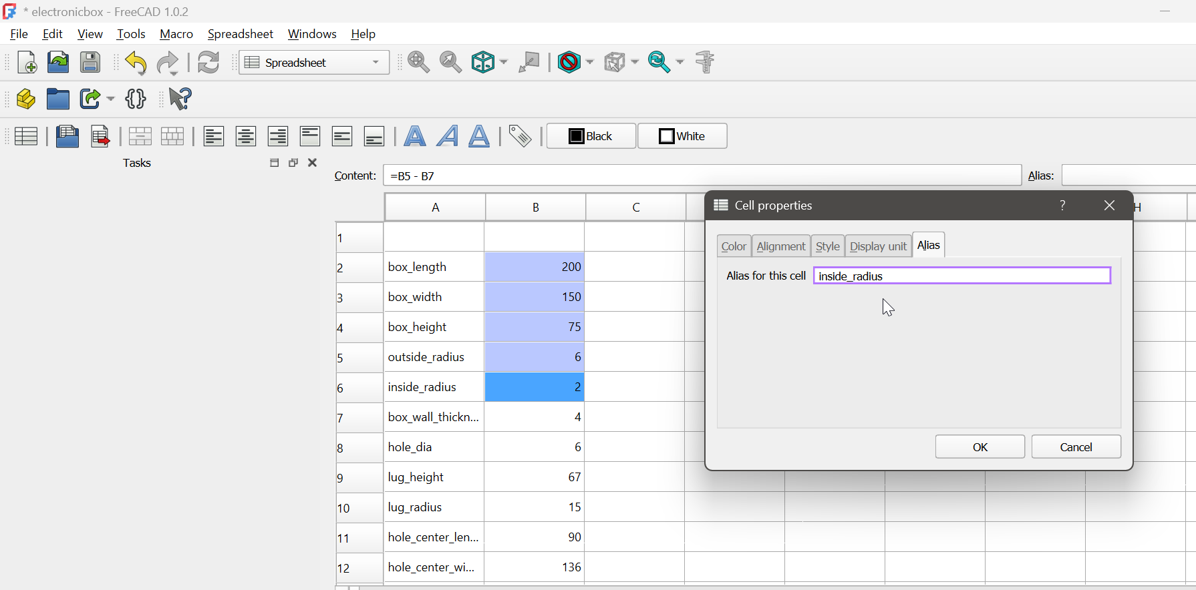Refresh and recompute the document
Viewport: 1196px width, 590px height.
pos(208,63)
